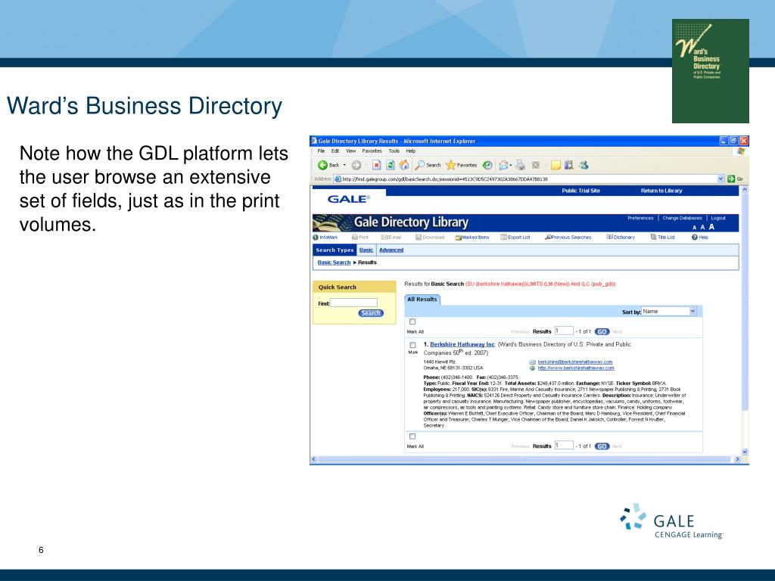Click the Mail envelope icon
Viewport: 775px width, 581px height.
click(503, 165)
